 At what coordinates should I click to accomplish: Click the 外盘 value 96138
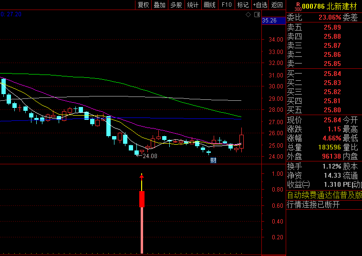[331, 156]
